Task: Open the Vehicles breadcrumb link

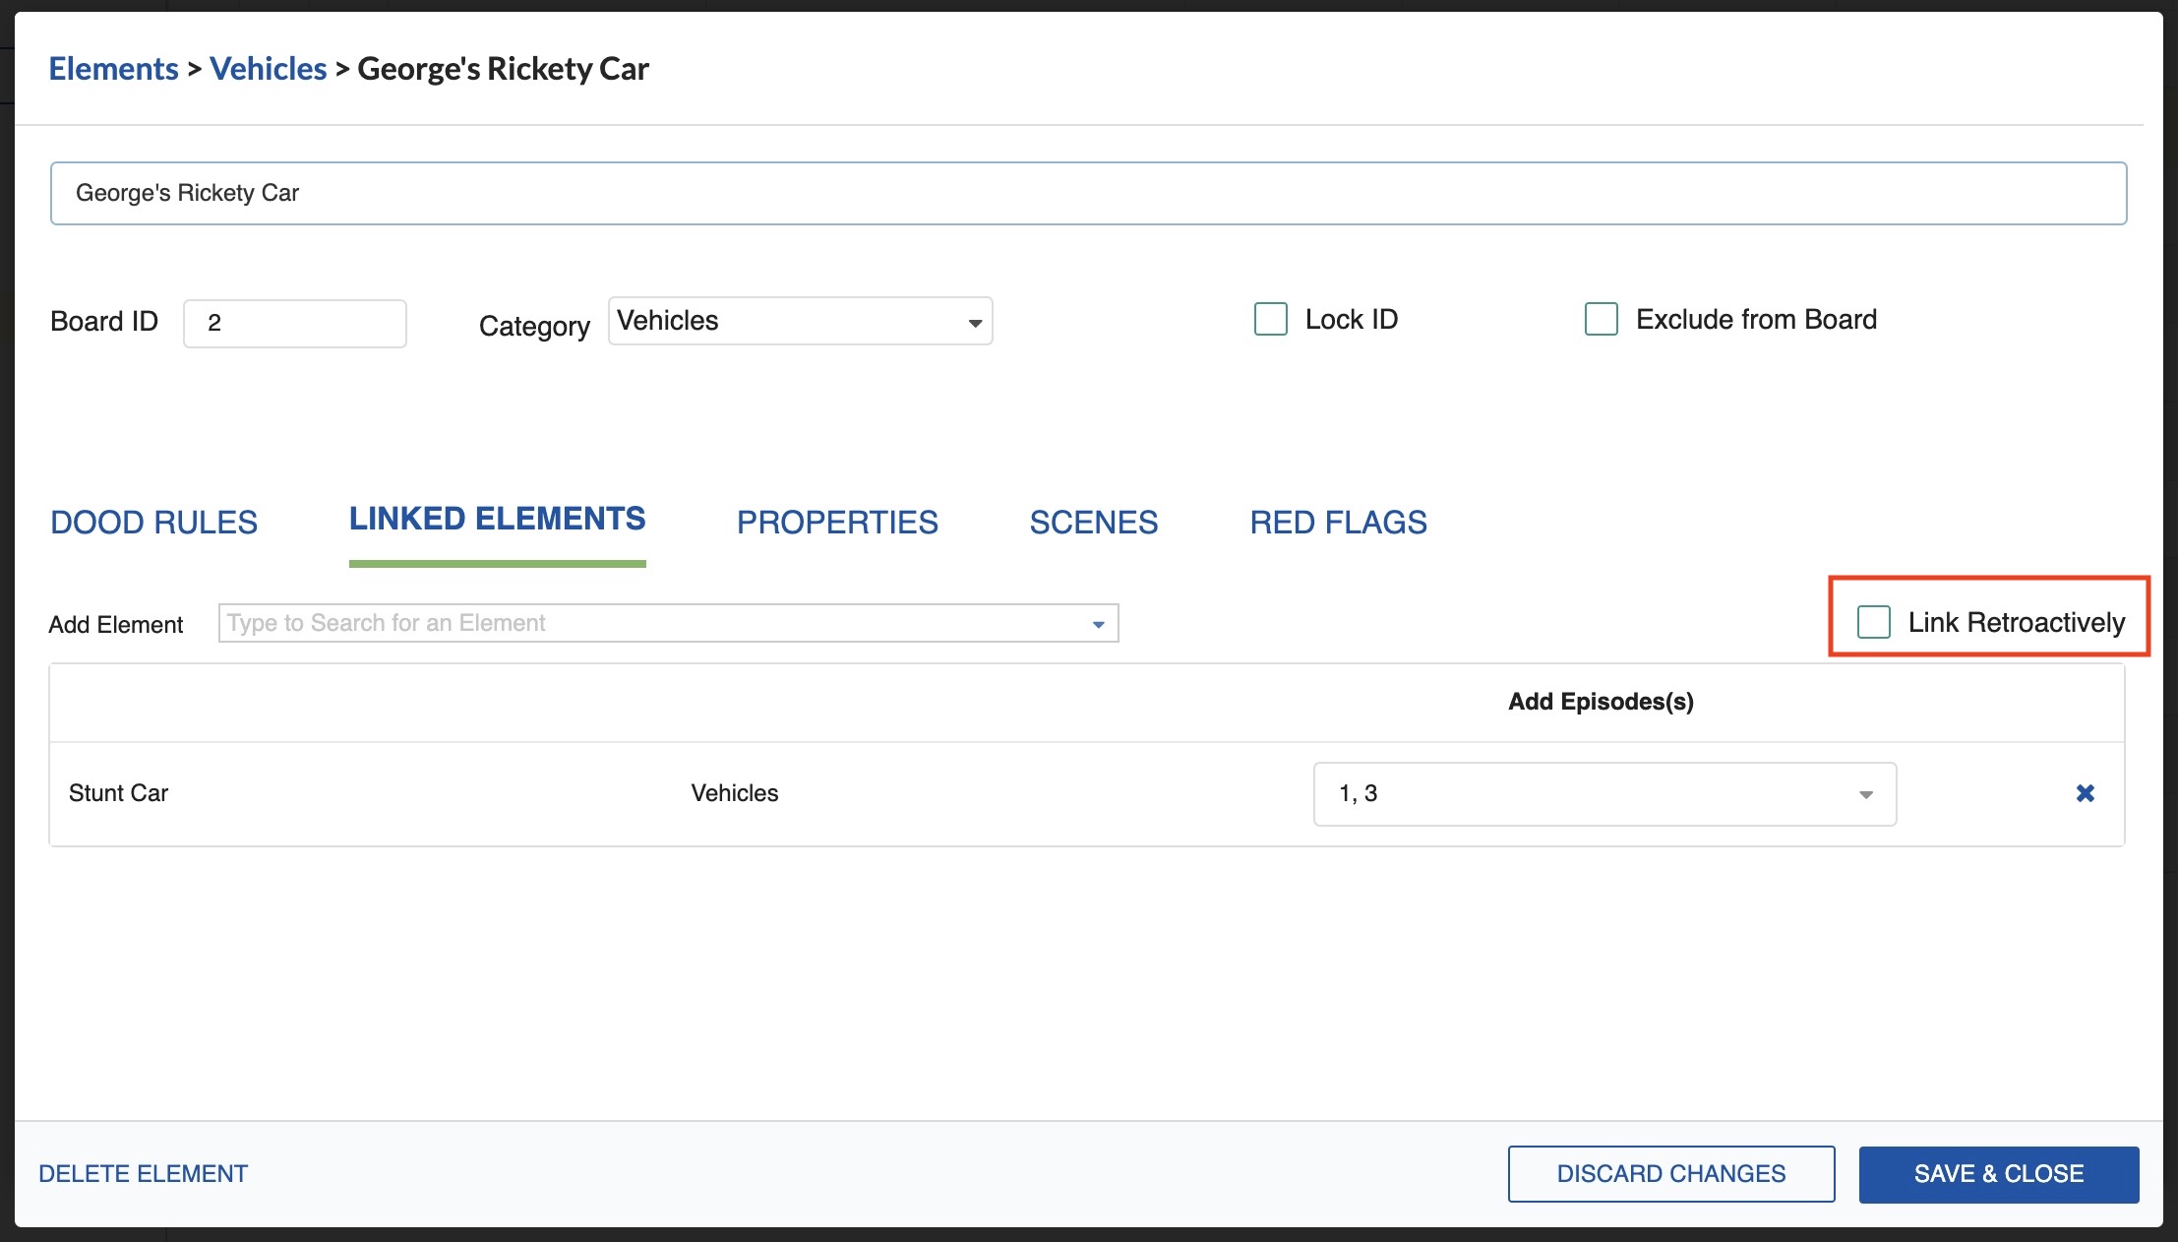Action: [x=268, y=69]
